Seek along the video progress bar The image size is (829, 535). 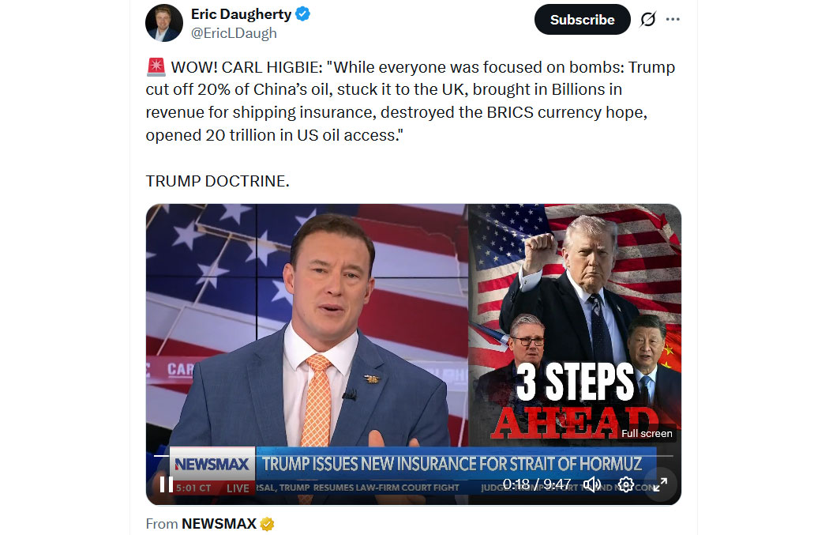point(414,455)
